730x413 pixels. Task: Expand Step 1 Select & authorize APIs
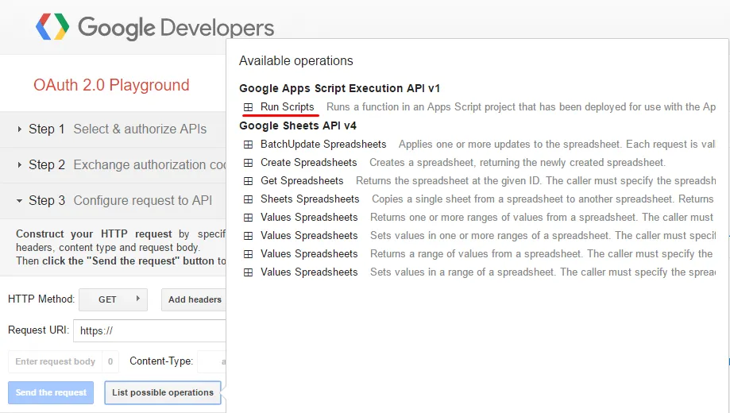113,129
